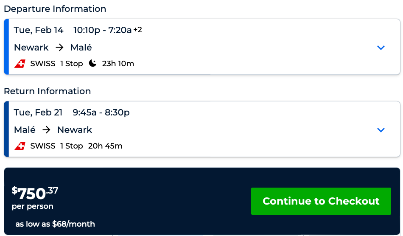The height and width of the screenshot is (236, 403).
Task: Click the Departure Information heading
Action: point(55,9)
